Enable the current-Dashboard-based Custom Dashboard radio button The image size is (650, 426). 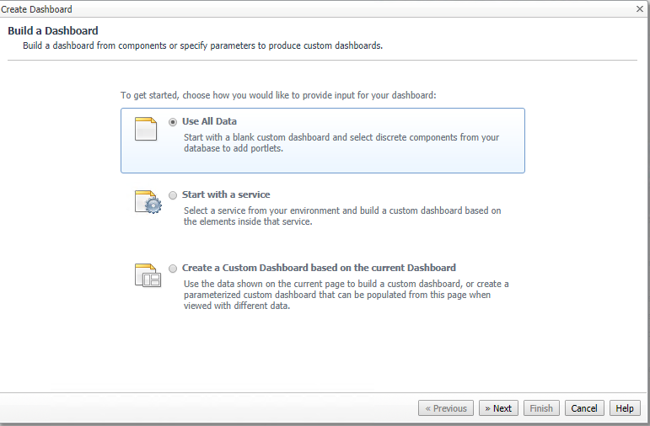pos(173,269)
